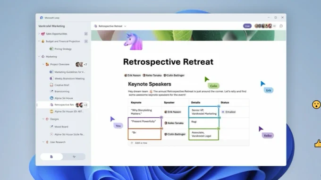The image size is (321, 180).
Task: Click the Colin Ballinger mention chip under title
Action: pos(174,76)
